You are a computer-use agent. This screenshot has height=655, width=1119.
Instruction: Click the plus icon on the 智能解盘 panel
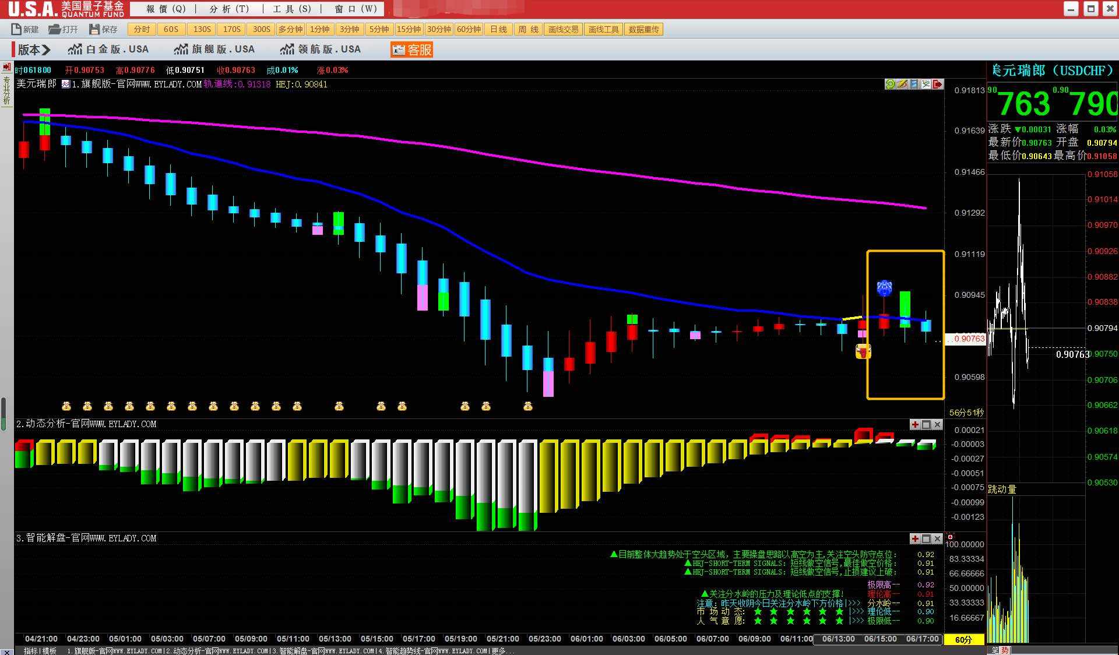(x=915, y=538)
